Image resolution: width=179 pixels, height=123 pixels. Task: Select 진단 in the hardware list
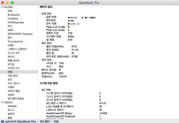point(10,79)
